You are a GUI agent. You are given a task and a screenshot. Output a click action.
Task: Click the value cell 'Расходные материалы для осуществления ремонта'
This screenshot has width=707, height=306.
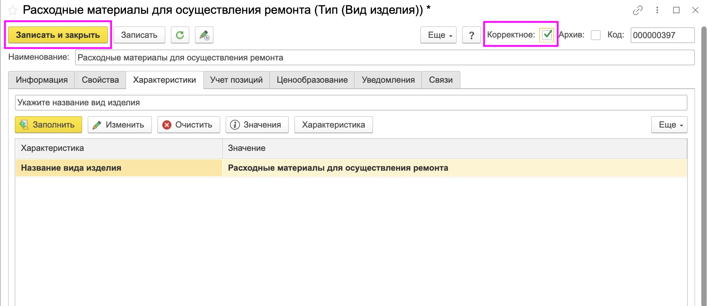(x=455, y=168)
